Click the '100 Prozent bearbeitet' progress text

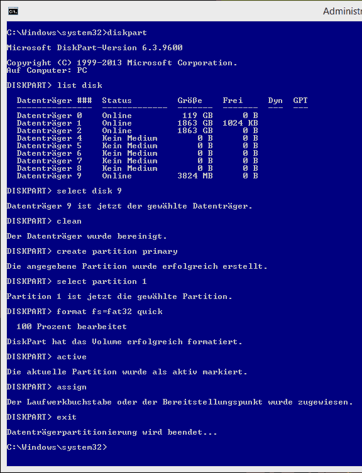pyautogui.click(x=72, y=327)
